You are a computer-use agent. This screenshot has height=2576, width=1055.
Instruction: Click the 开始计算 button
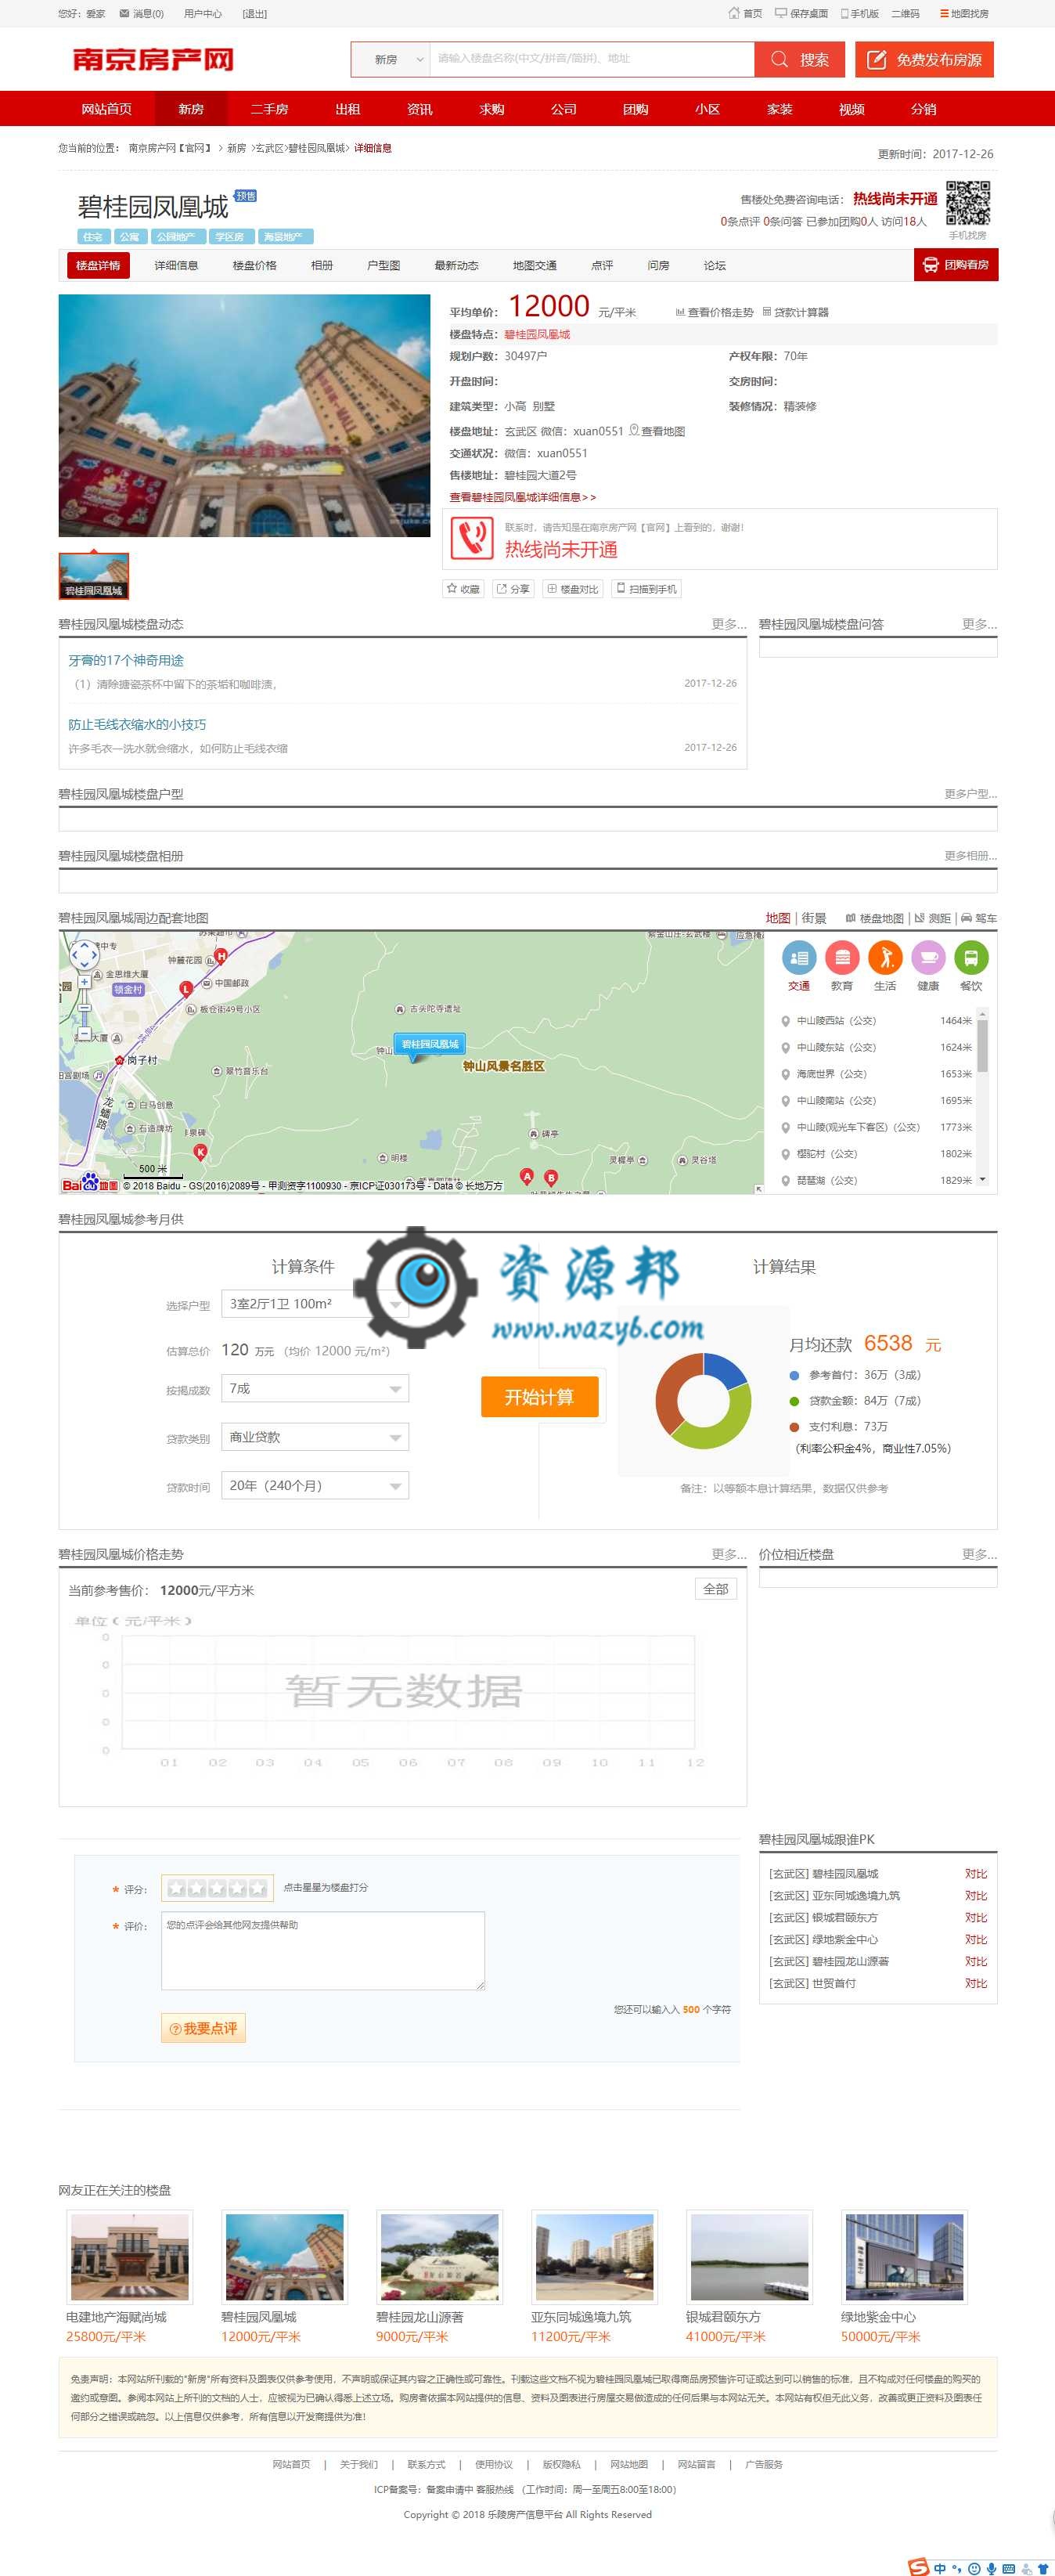pyautogui.click(x=539, y=1397)
